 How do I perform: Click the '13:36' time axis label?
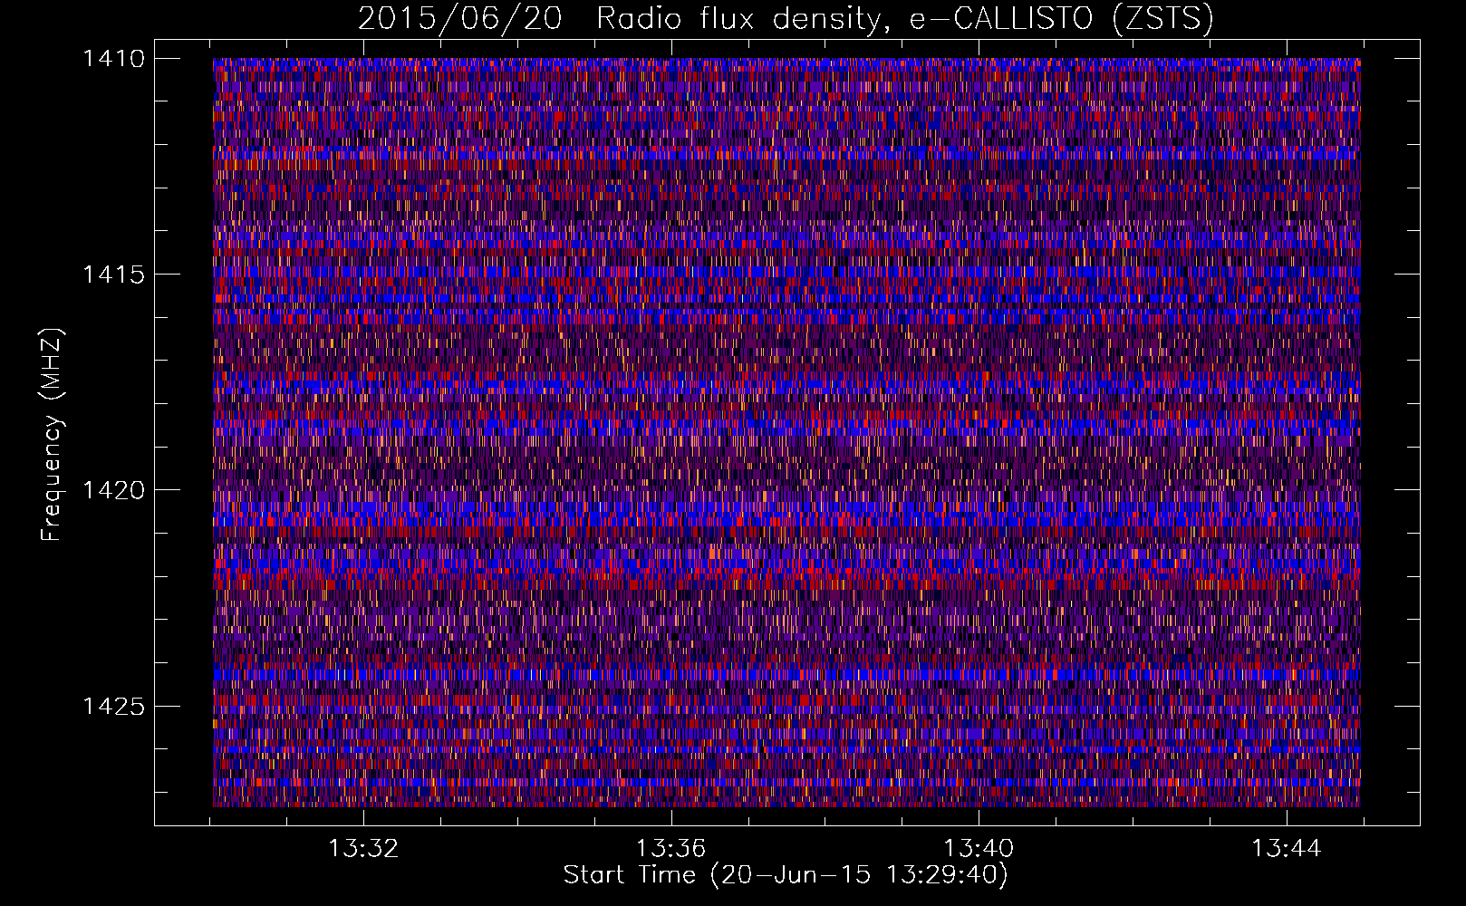(671, 849)
